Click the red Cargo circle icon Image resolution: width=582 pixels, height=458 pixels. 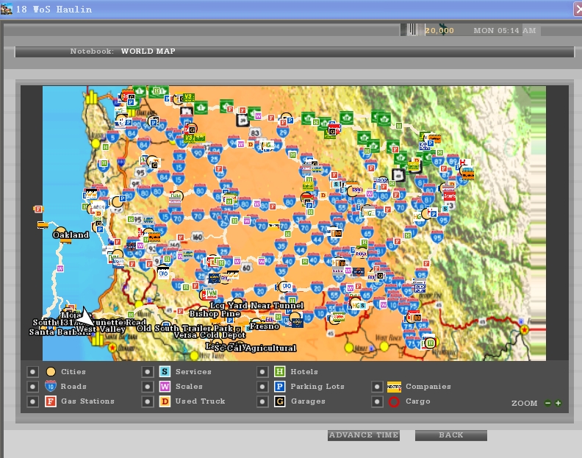coord(394,401)
